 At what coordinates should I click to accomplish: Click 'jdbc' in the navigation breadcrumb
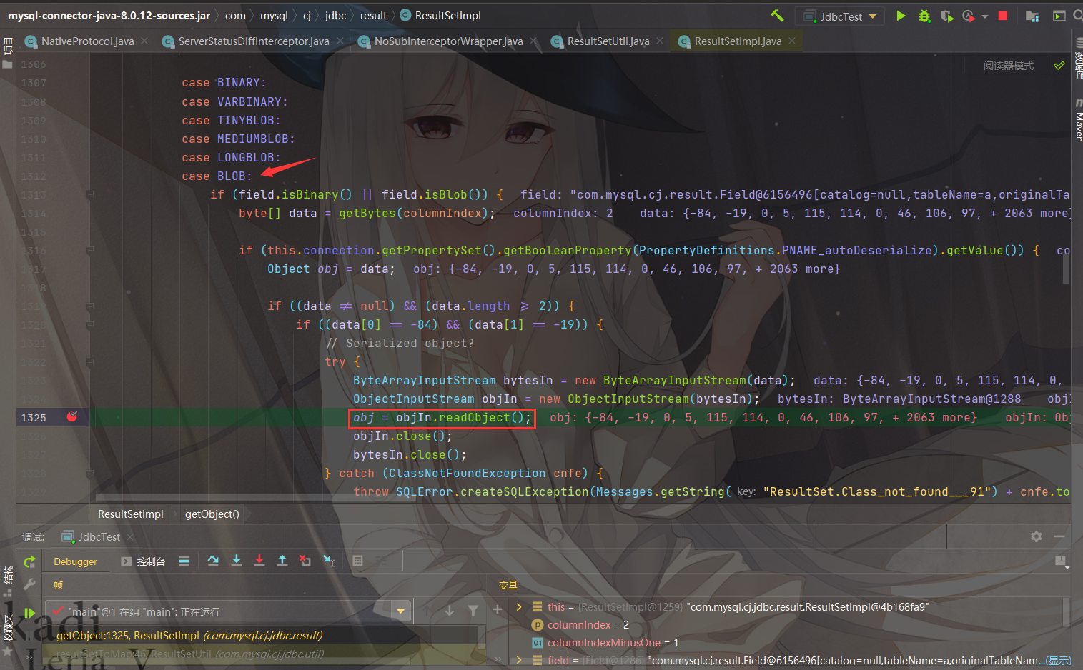[x=335, y=16]
